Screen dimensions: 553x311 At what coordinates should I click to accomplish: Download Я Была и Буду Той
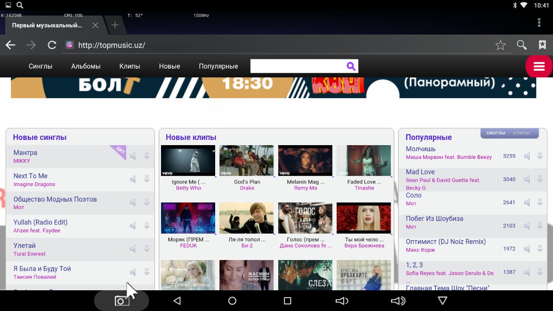coord(147,272)
